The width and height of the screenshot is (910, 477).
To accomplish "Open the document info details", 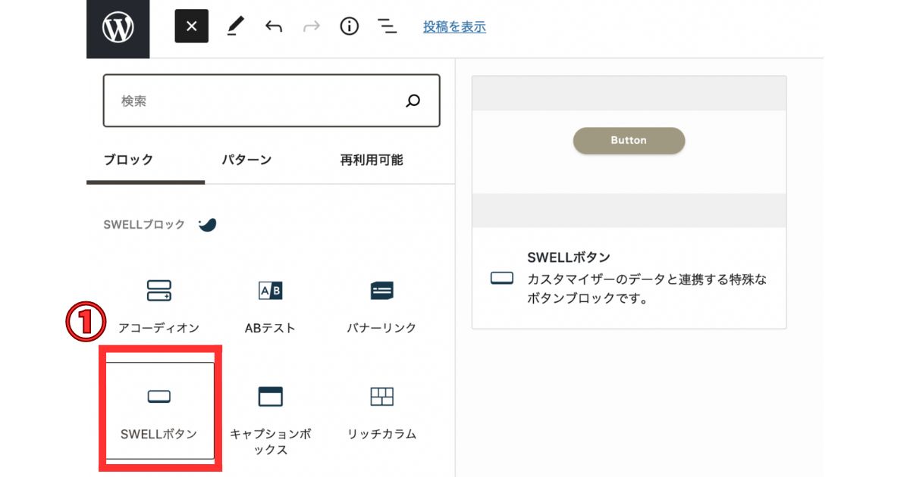I will (349, 27).
